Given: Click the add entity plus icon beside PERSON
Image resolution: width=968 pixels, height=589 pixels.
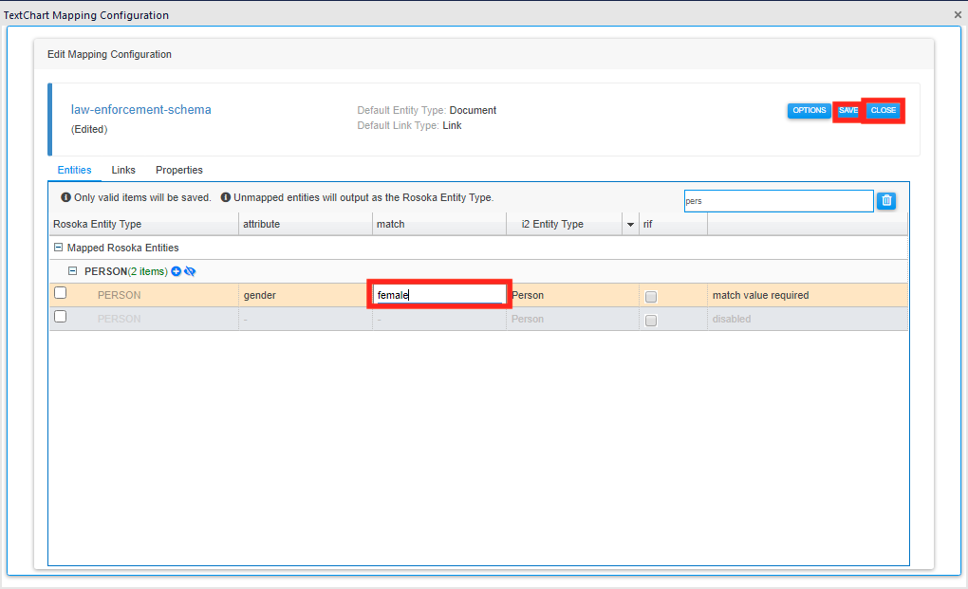Looking at the screenshot, I should (x=176, y=271).
